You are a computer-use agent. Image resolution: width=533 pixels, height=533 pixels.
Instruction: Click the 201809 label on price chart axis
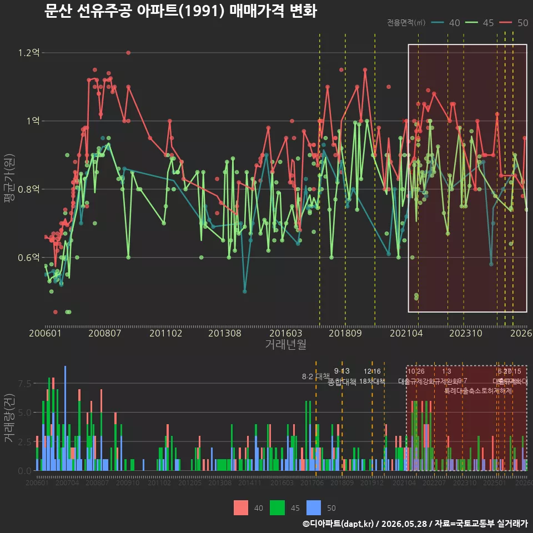click(x=345, y=333)
